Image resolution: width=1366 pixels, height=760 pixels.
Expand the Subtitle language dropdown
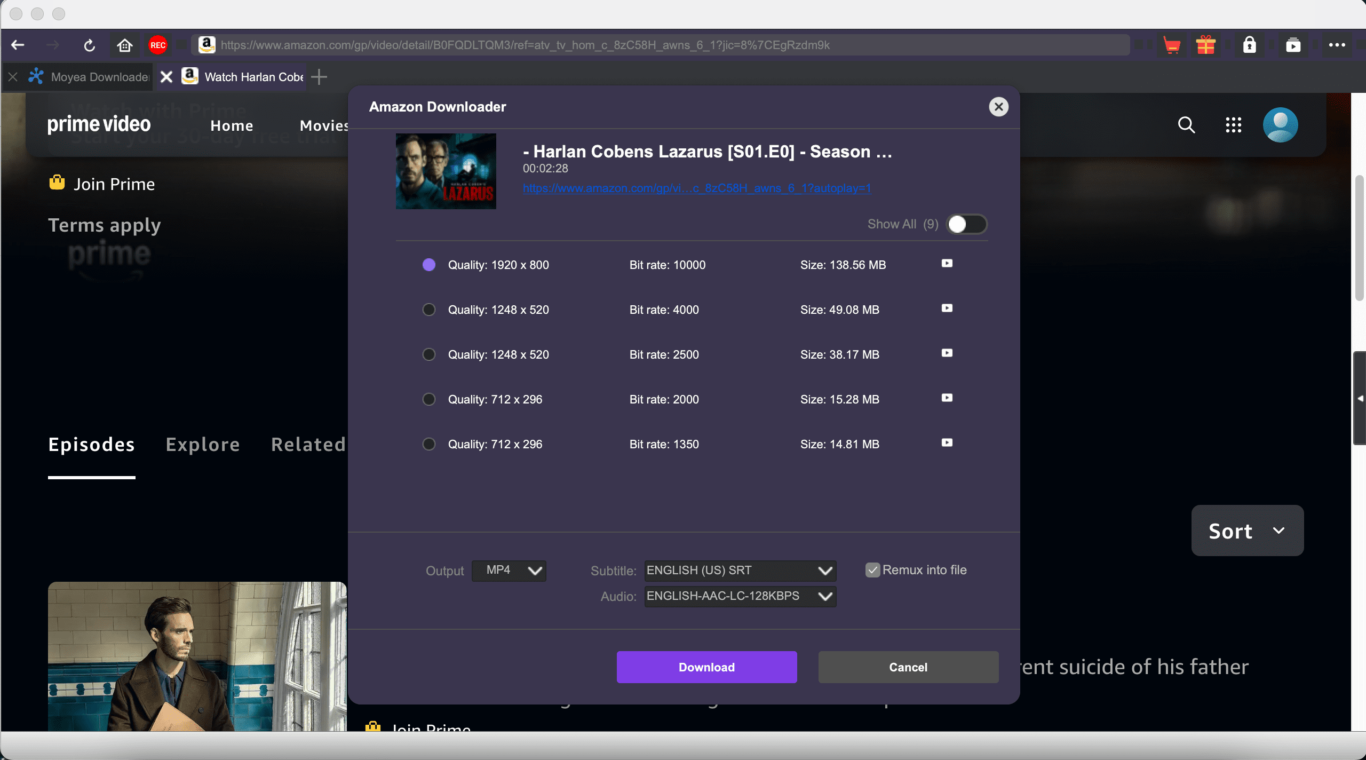740,571
